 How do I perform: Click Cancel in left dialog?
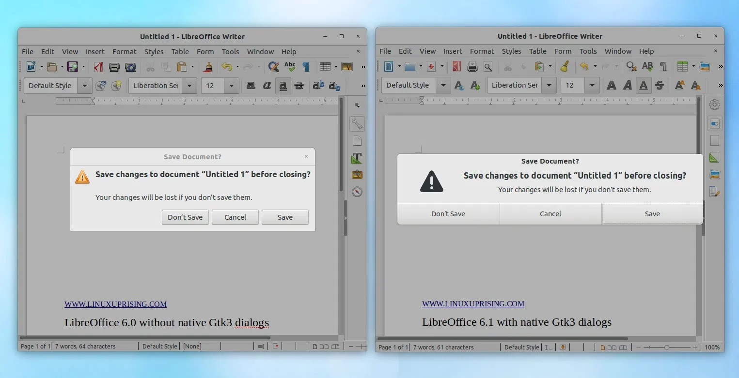235,217
